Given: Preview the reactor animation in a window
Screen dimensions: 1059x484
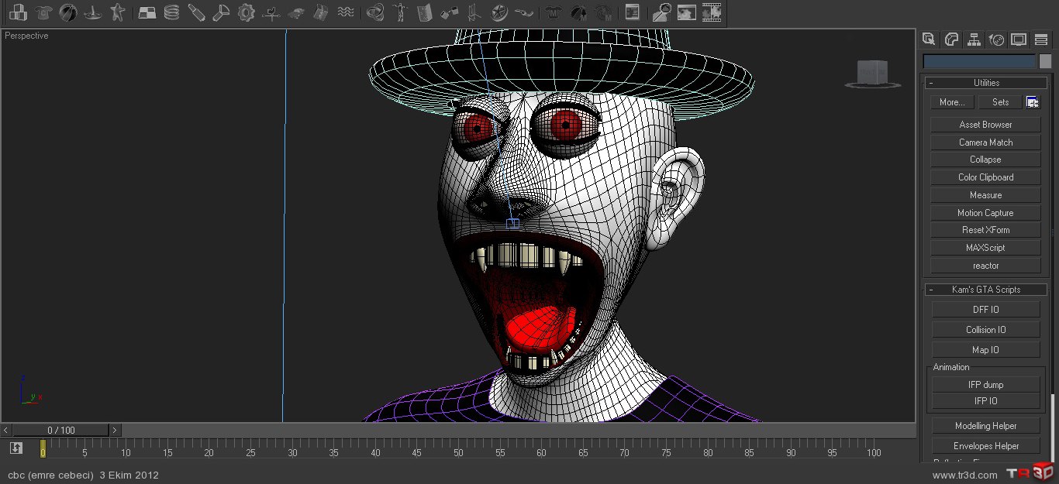Looking at the screenshot, I should 686,12.
